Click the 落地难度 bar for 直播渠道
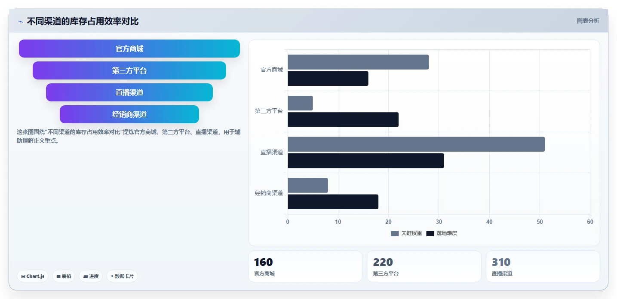Screen dimensions: 617x299 point(366,161)
